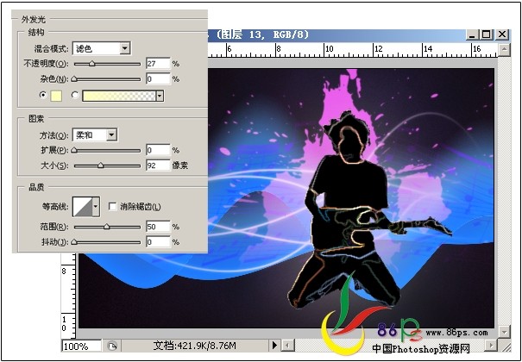Click the 外发光 section title

tap(34, 20)
